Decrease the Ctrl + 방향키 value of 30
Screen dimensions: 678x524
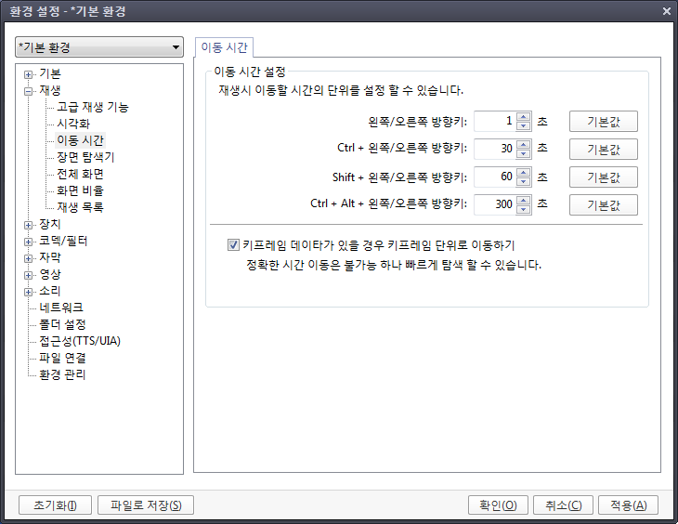(523, 153)
